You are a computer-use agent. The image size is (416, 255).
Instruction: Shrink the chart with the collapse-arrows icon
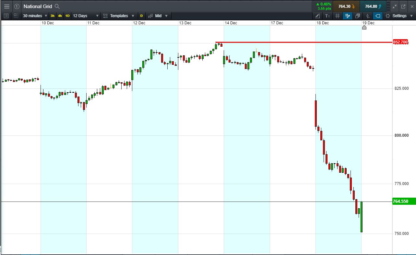tap(395, 6)
